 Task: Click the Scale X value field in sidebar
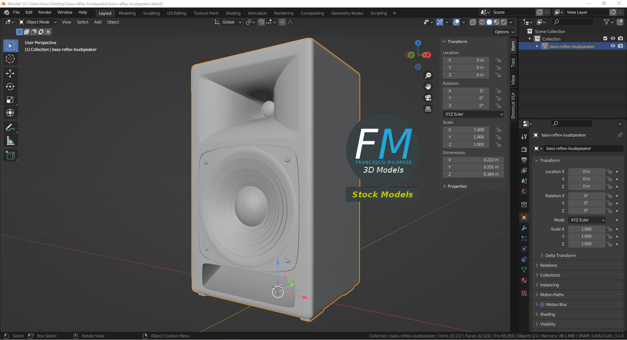[x=466, y=130]
